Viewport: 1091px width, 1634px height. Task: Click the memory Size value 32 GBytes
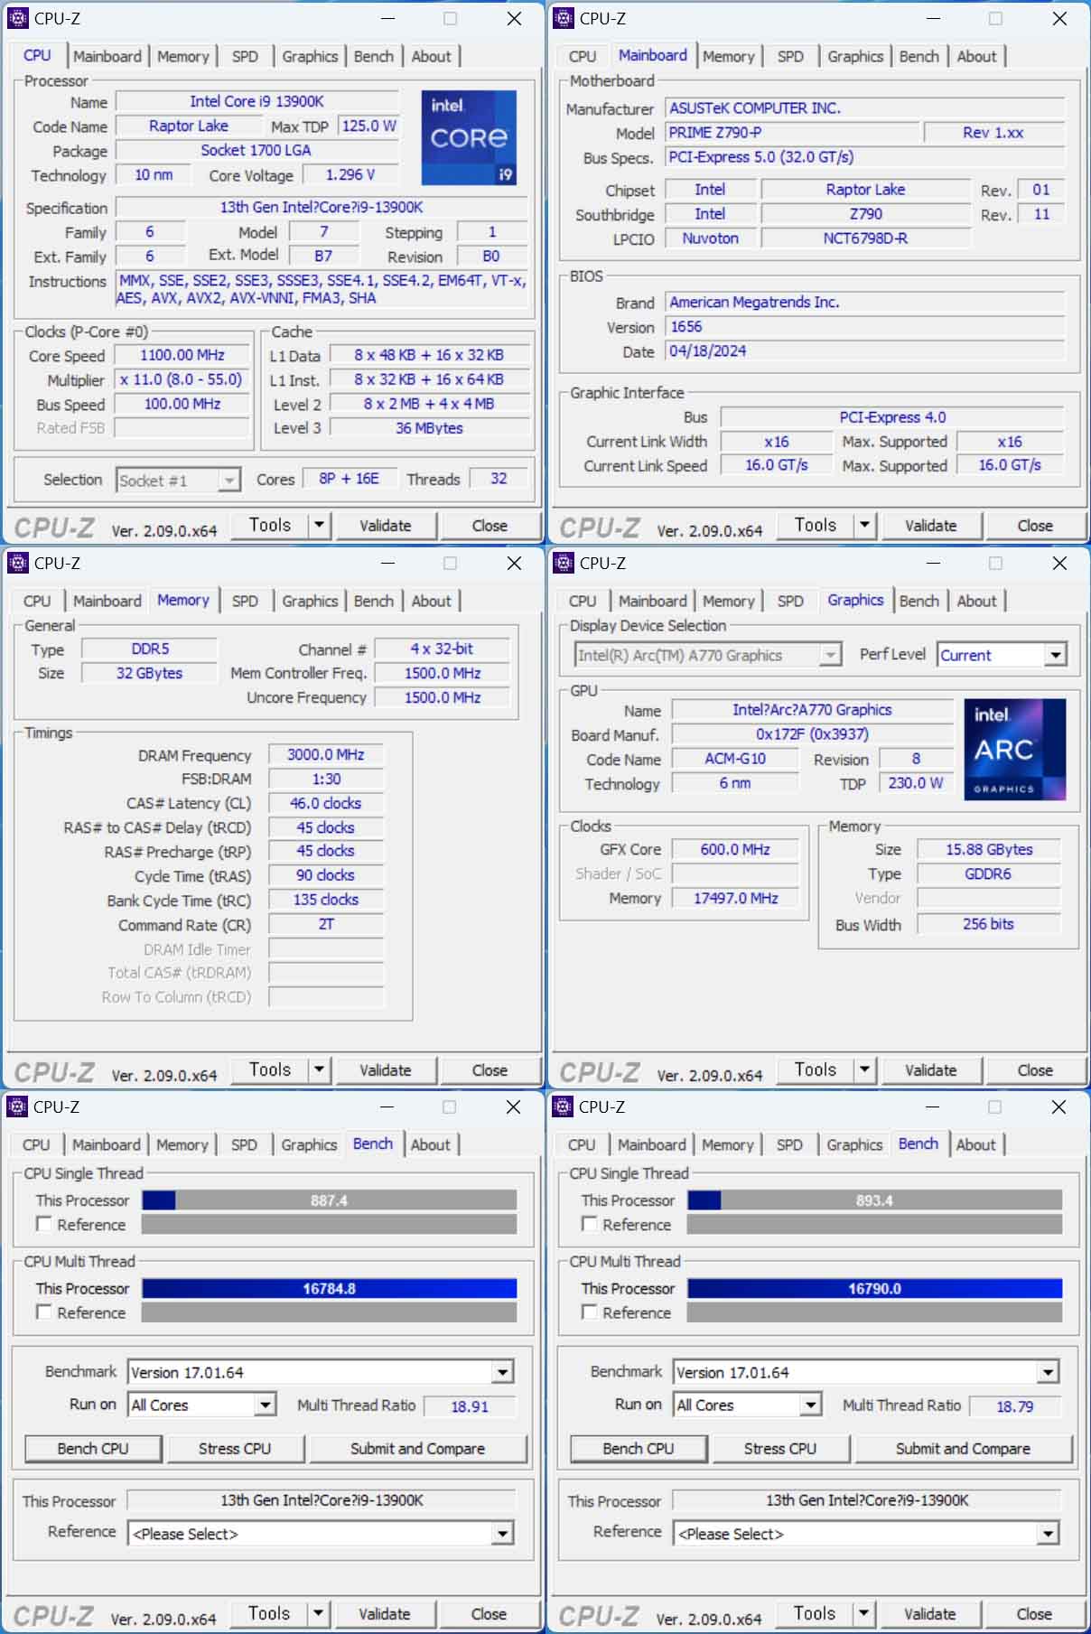150,673
